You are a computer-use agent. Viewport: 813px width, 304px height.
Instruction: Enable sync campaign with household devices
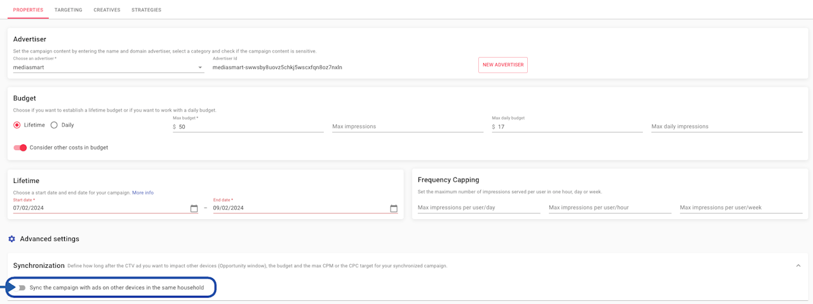click(x=21, y=288)
